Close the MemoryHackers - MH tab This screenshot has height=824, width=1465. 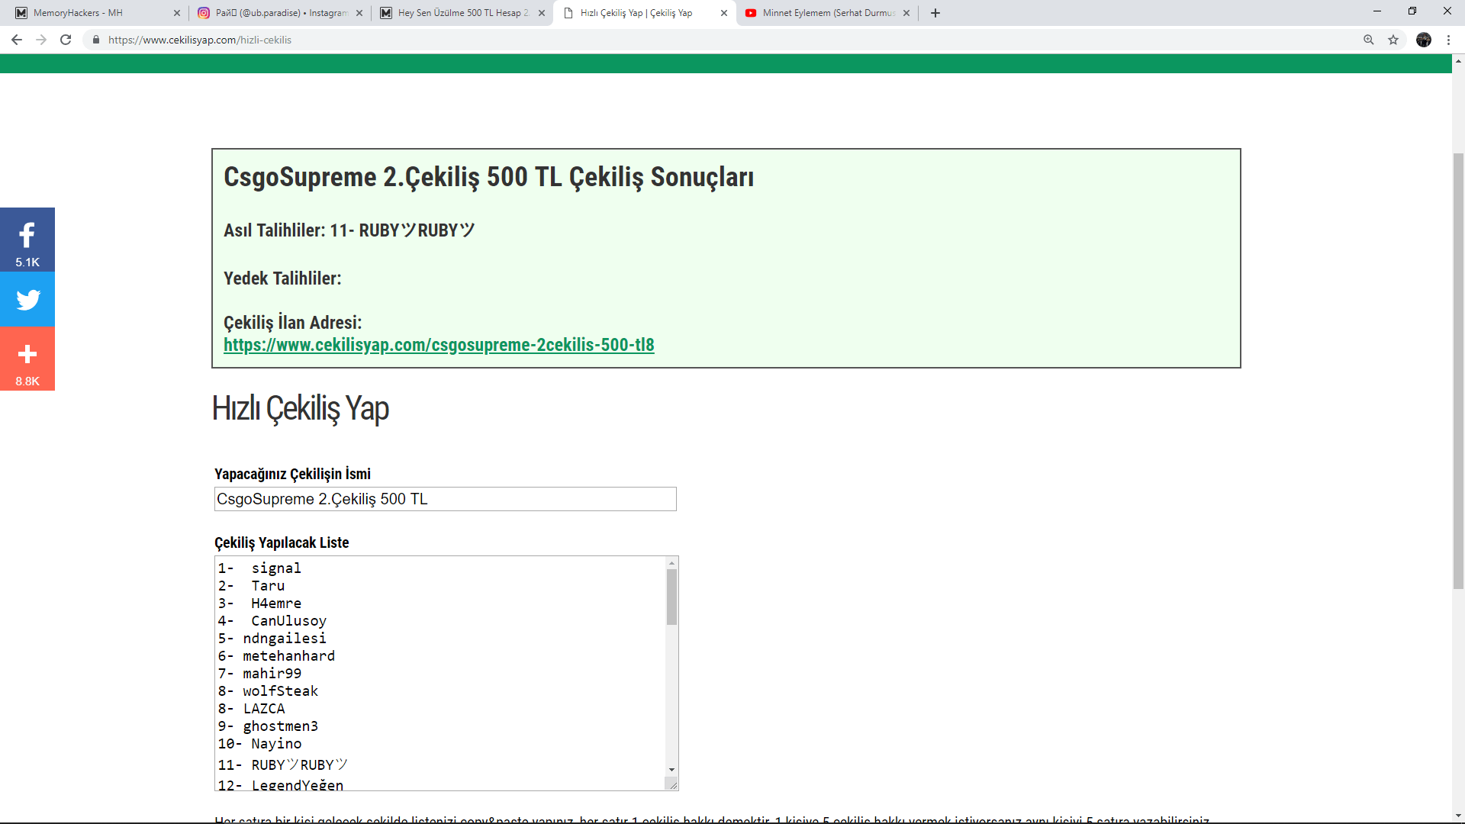pos(177,13)
